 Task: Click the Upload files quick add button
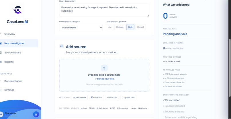(128, 97)
